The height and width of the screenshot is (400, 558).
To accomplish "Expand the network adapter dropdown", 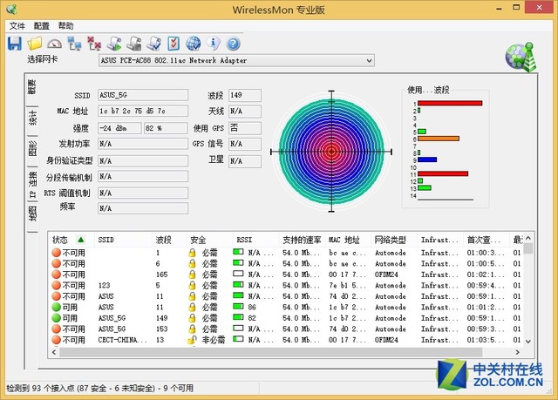I will tap(370, 60).
